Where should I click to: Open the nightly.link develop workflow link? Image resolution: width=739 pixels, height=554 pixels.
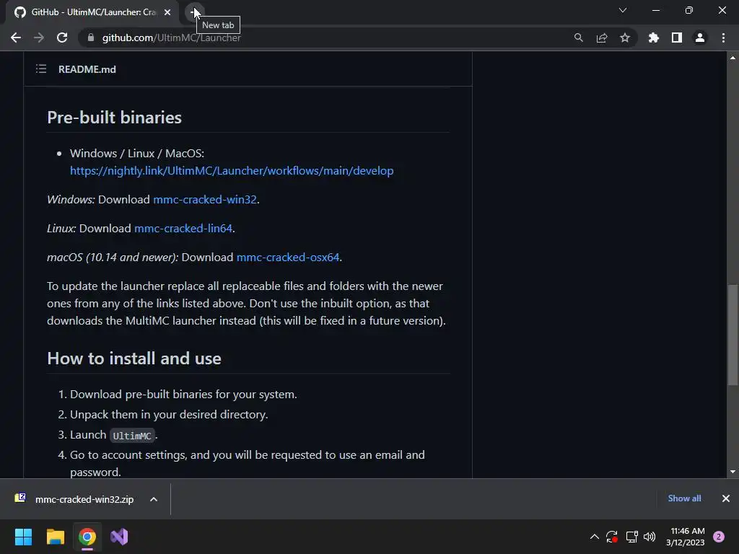click(232, 170)
